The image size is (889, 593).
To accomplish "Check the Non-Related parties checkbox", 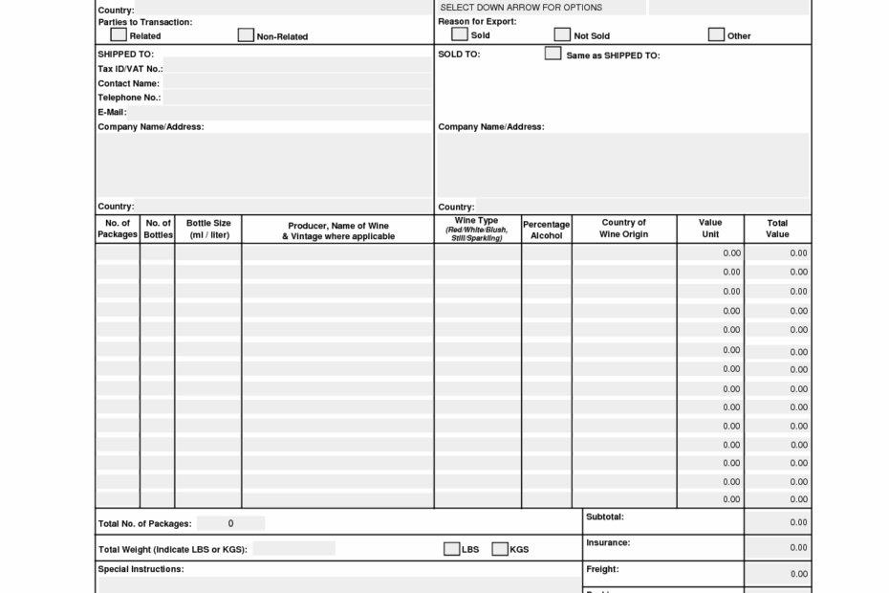I will 247,33.
